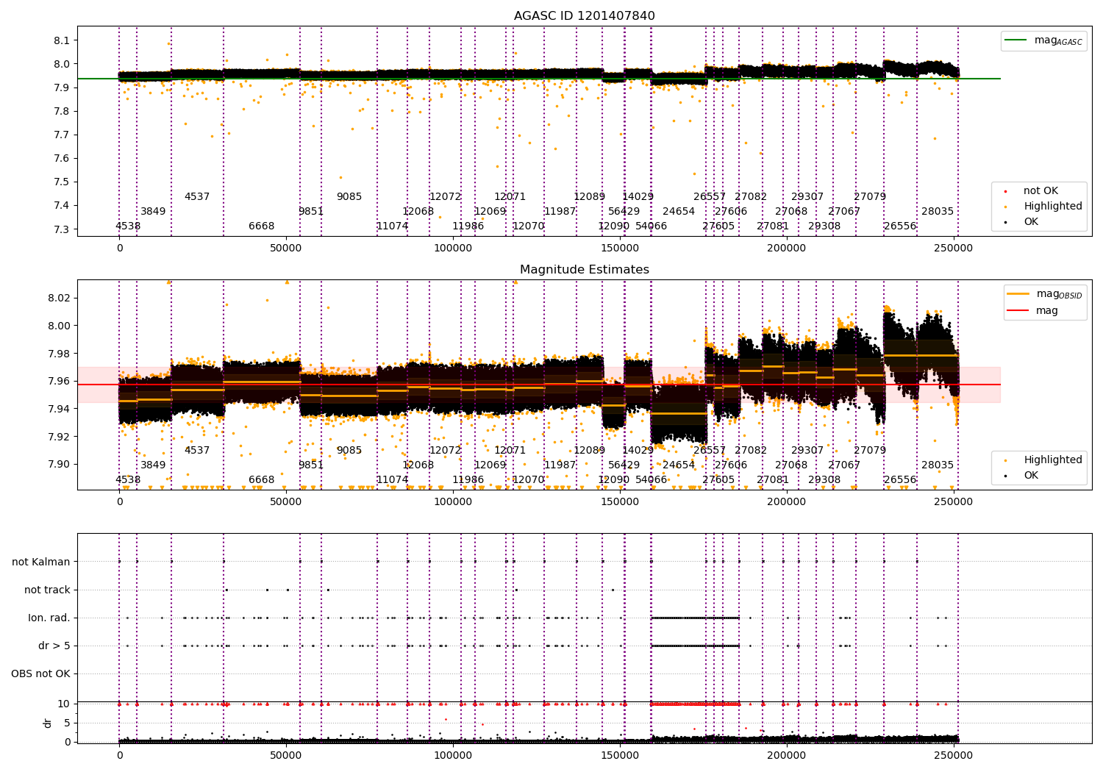Click y-tick '7.90' in middle plot
The image size is (1103, 772).
[60, 465]
